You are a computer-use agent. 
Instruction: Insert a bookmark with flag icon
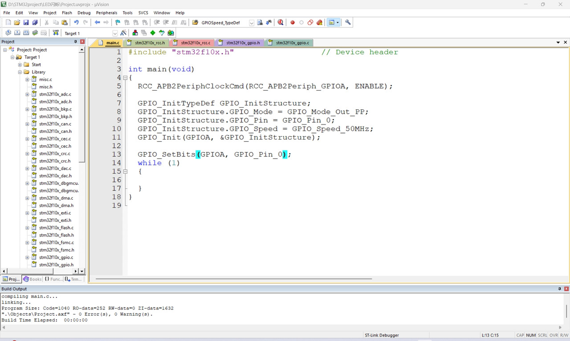point(118,22)
